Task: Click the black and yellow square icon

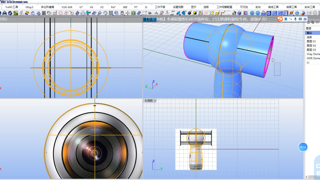Action: tap(195, 13)
